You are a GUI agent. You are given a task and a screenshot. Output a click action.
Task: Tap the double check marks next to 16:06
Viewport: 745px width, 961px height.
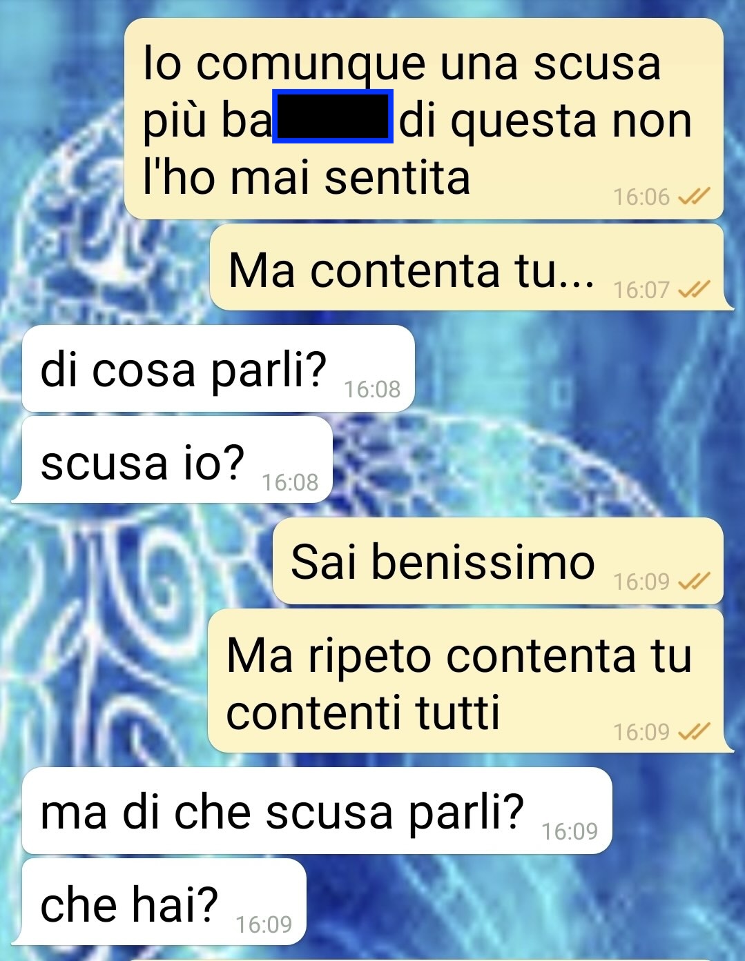[x=694, y=198]
